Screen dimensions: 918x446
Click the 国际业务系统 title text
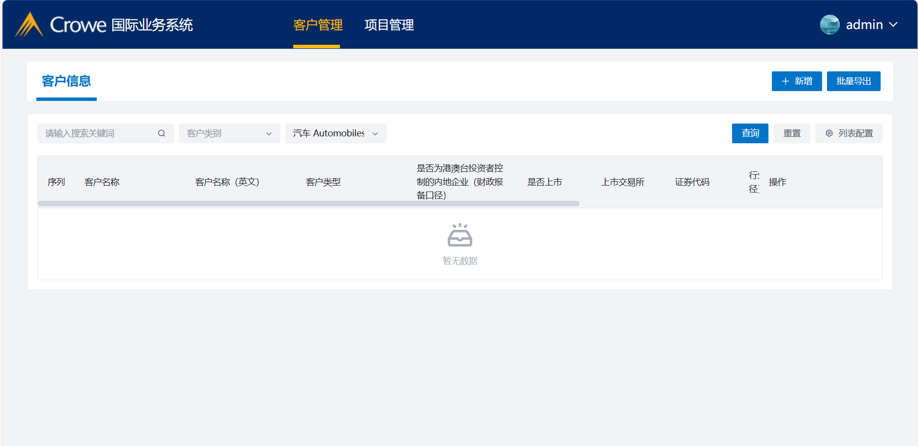pos(152,25)
